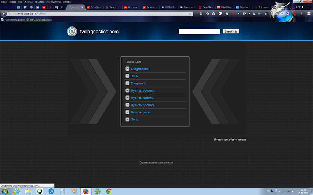
Task: Open the Firefox downloads arrow icon
Action: click(201, 14)
